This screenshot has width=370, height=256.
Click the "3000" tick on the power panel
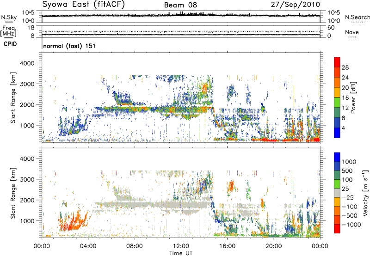pyautogui.click(x=27, y=84)
